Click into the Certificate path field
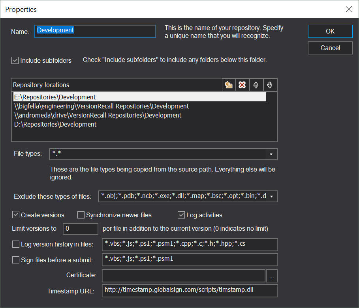Screen dimensions: 359x308 (184, 276)
